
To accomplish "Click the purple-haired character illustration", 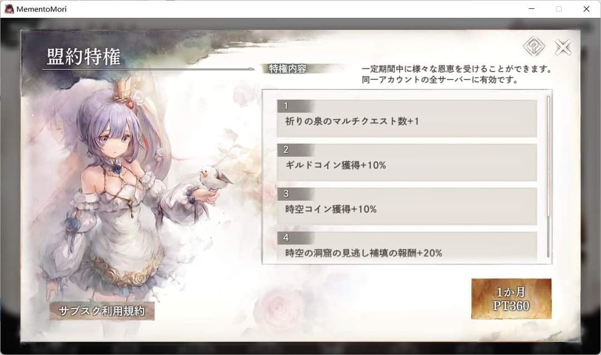I will tap(126, 191).
